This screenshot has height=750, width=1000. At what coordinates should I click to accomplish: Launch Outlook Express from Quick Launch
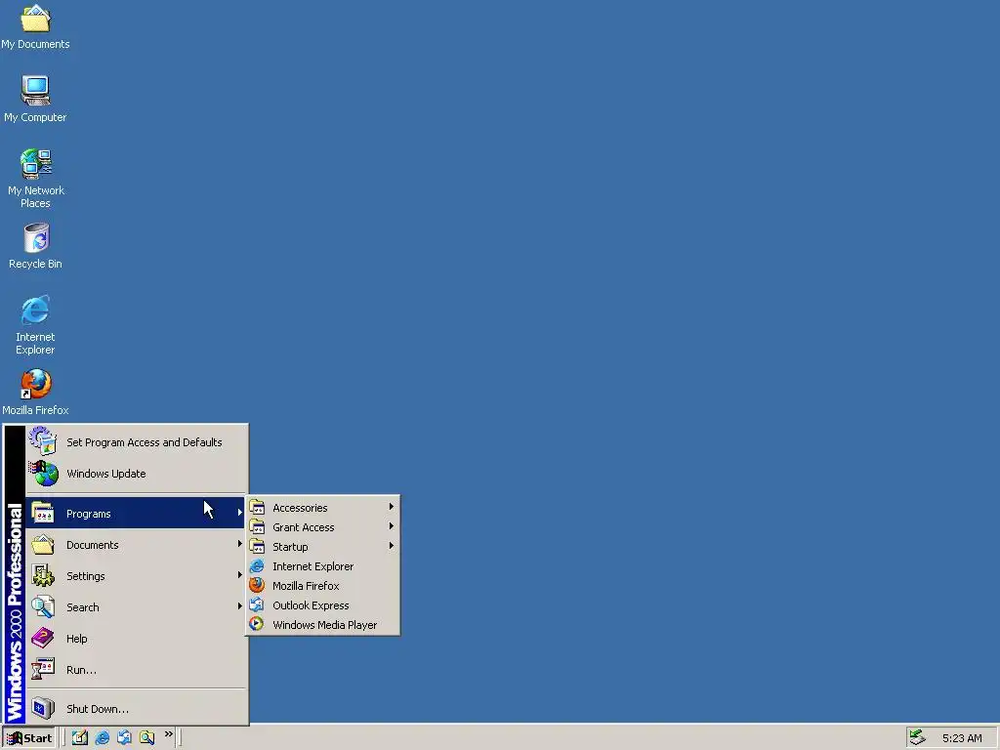pyautogui.click(x=124, y=737)
